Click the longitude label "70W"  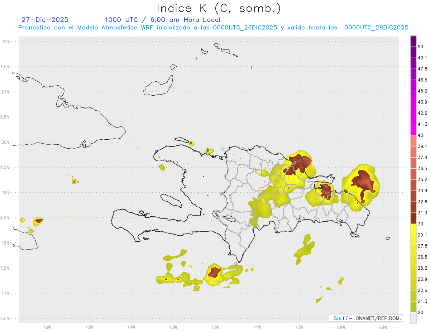pyautogui.click(x=299, y=327)
